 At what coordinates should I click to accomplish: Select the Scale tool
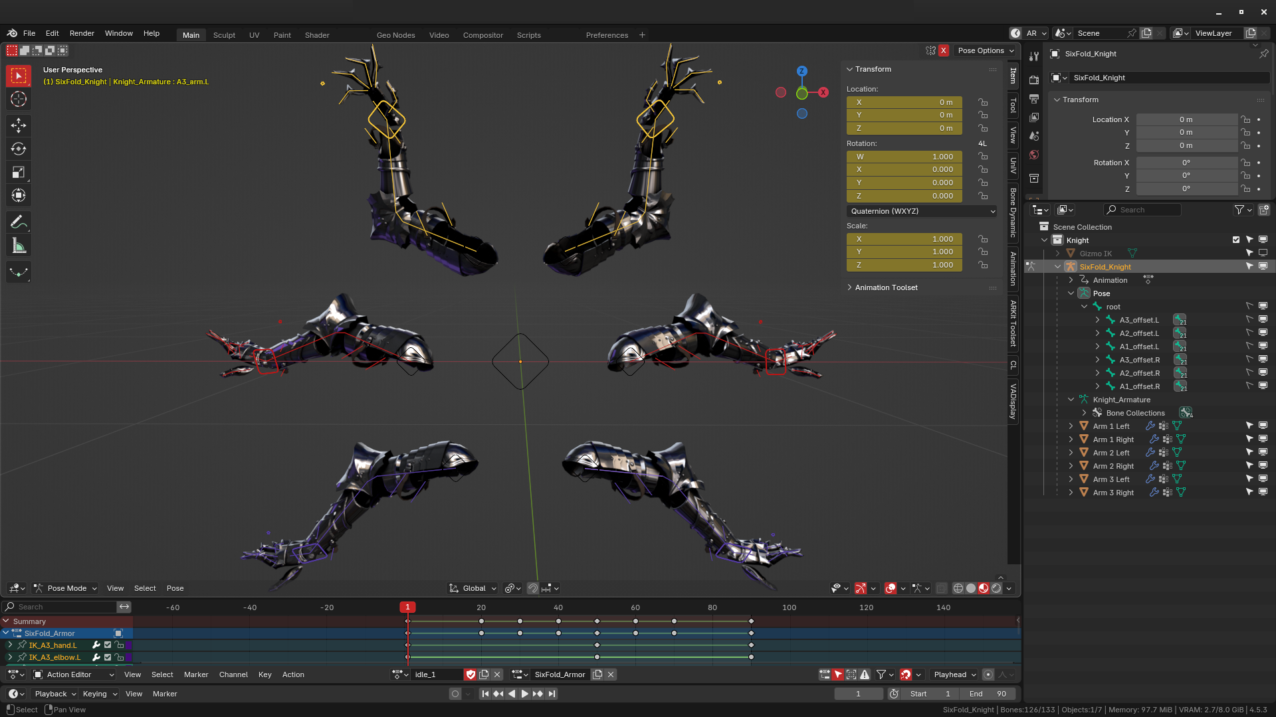pyautogui.click(x=19, y=173)
